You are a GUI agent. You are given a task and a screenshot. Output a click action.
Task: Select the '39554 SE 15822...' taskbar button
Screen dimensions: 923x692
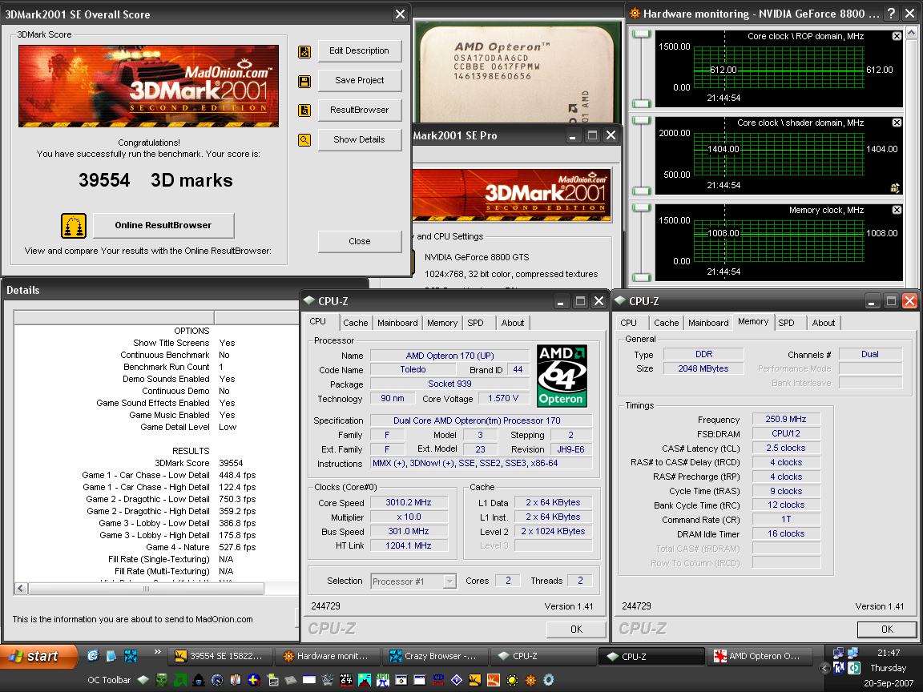click(x=221, y=656)
